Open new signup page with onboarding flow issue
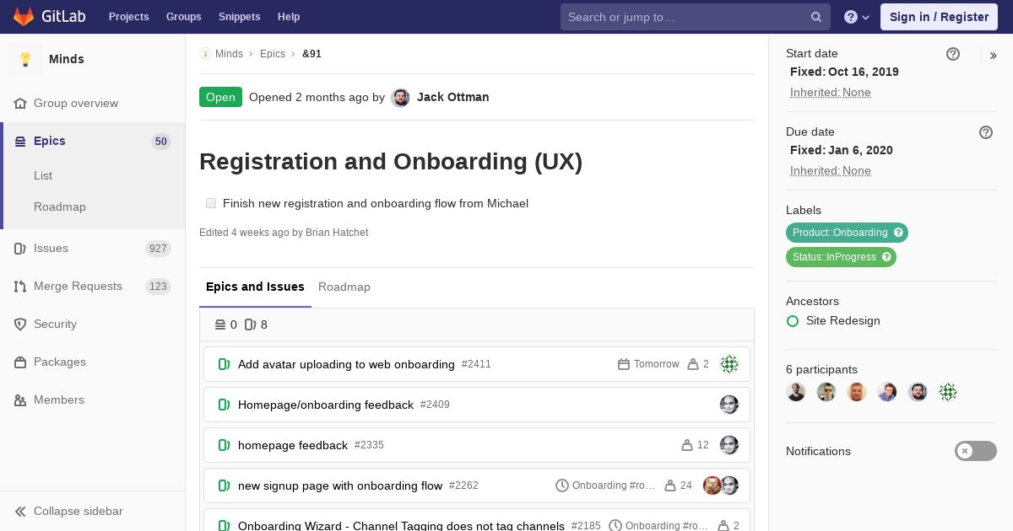 (340, 485)
